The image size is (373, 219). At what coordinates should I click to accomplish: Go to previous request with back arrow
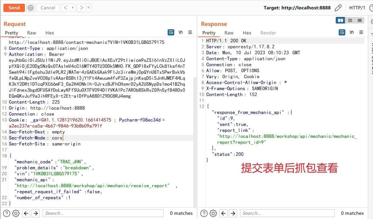click(x=66, y=8)
